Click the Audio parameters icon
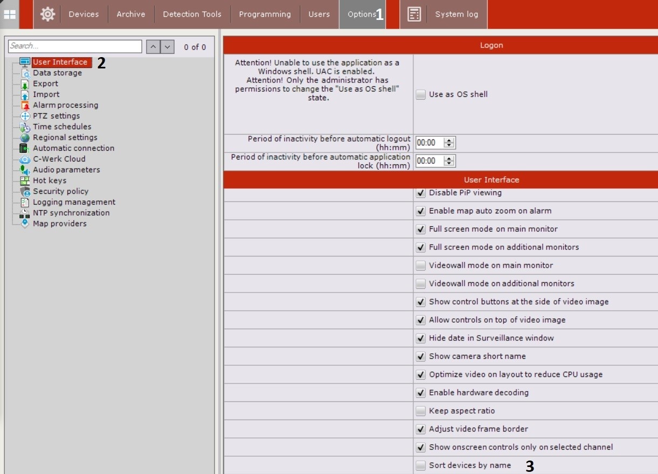Viewport: 658px width, 474px height. tap(25, 170)
